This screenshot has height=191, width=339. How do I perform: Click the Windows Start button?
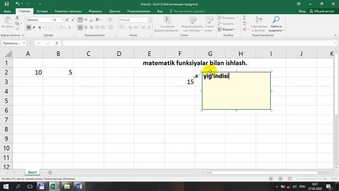6,186
